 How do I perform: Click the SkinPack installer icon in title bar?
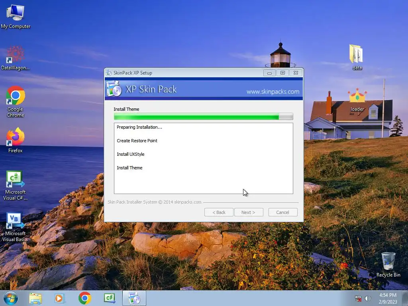click(x=109, y=73)
